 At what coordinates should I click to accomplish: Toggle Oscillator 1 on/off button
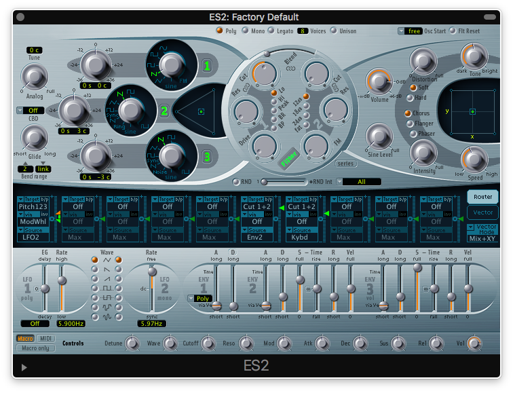click(x=207, y=66)
